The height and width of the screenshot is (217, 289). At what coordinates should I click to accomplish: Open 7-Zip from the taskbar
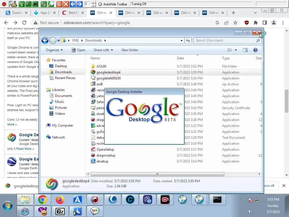pyautogui.click(x=60, y=211)
